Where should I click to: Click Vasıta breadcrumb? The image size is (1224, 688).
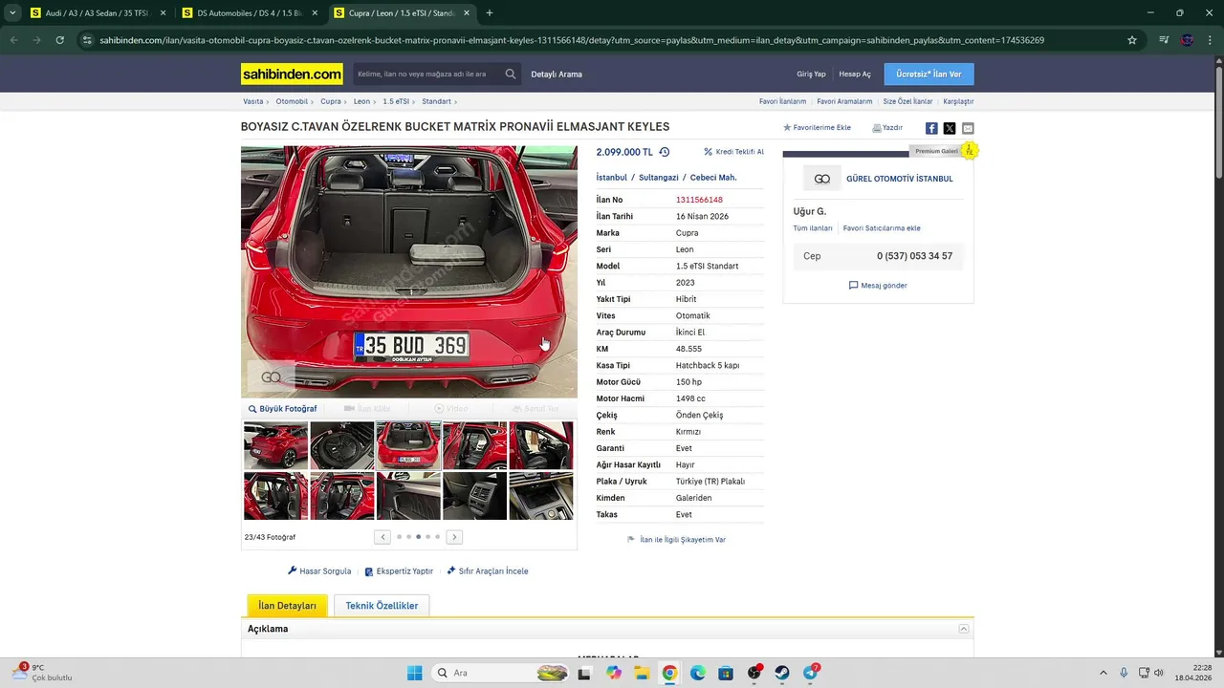click(252, 101)
